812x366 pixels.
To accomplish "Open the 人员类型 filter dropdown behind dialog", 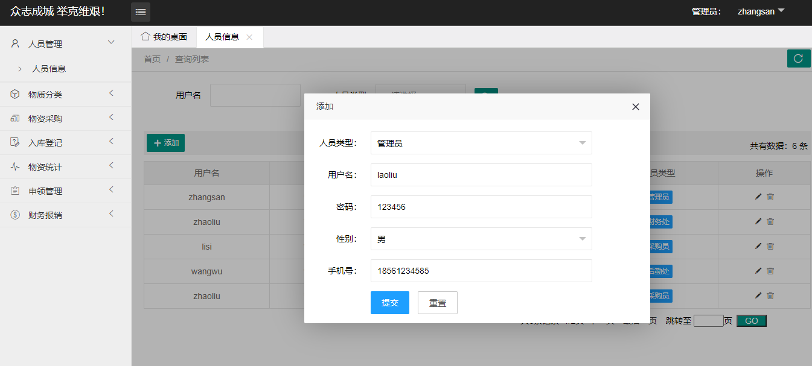I will tap(421, 89).
